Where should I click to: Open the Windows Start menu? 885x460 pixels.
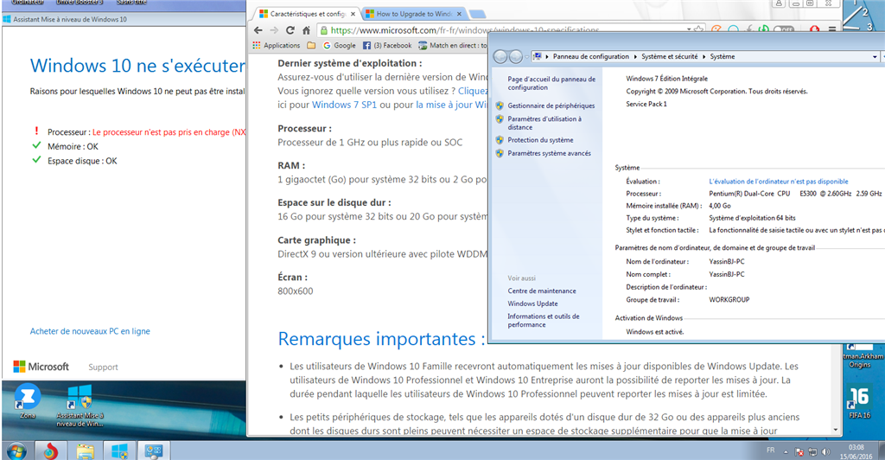click(x=16, y=451)
